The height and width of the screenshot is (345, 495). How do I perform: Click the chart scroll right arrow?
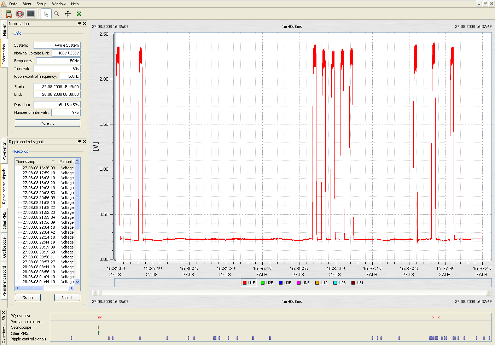489,293
